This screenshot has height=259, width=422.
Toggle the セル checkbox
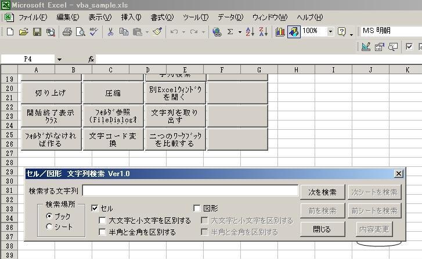pyautogui.click(x=95, y=208)
